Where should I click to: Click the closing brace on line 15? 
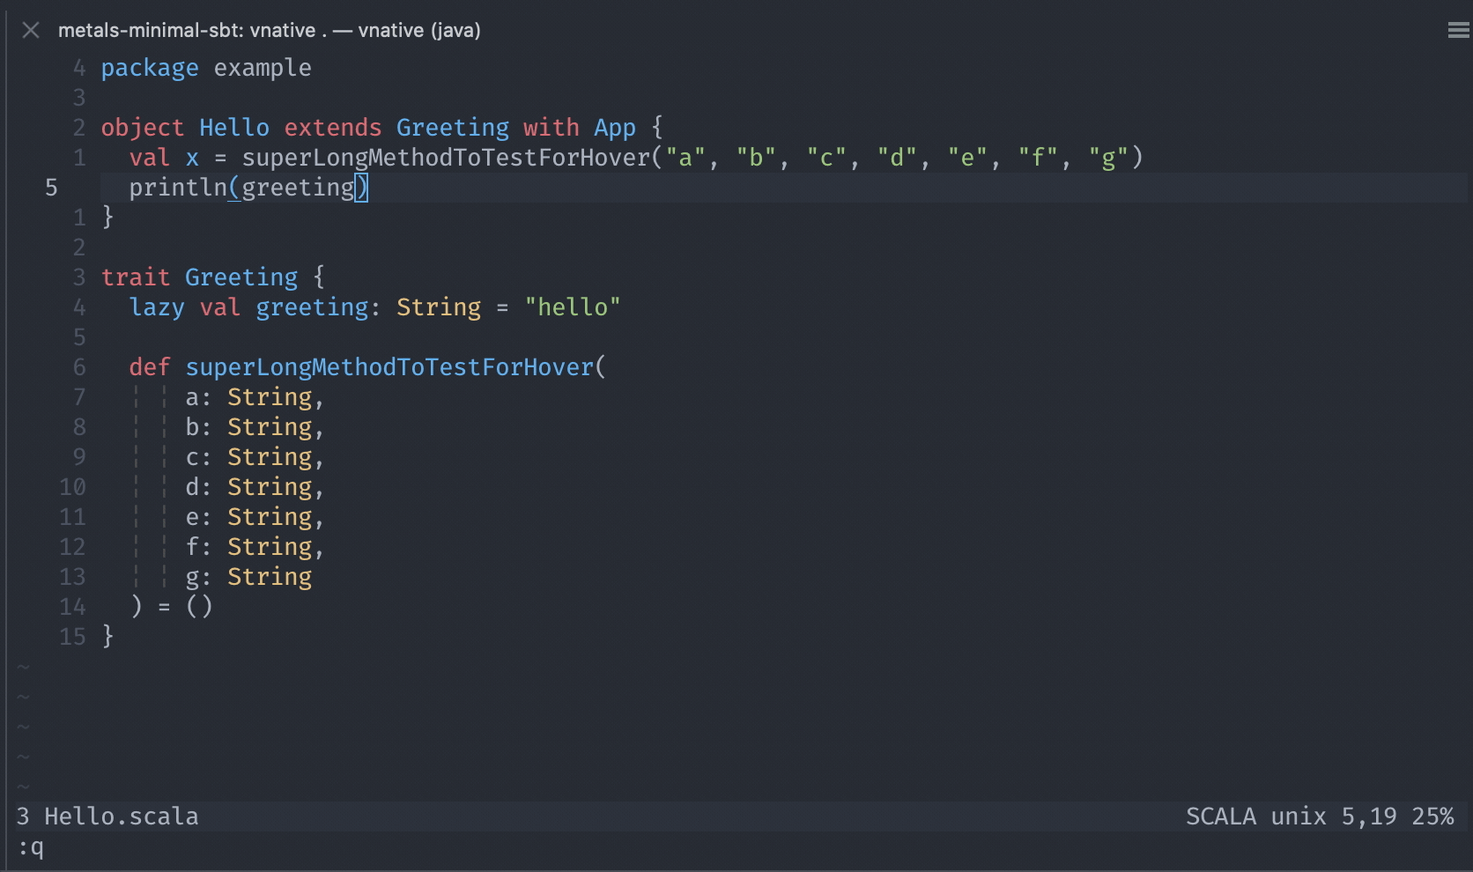click(107, 636)
